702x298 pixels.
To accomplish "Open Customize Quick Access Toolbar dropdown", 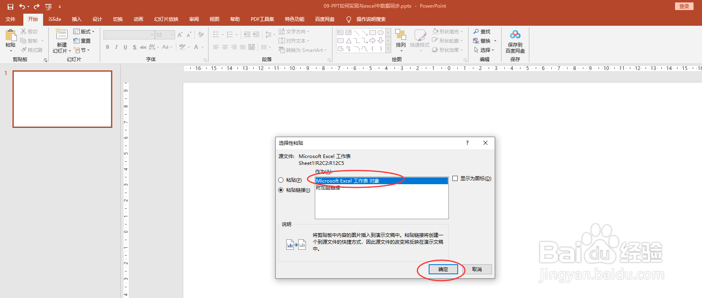I will coord(60,6).
